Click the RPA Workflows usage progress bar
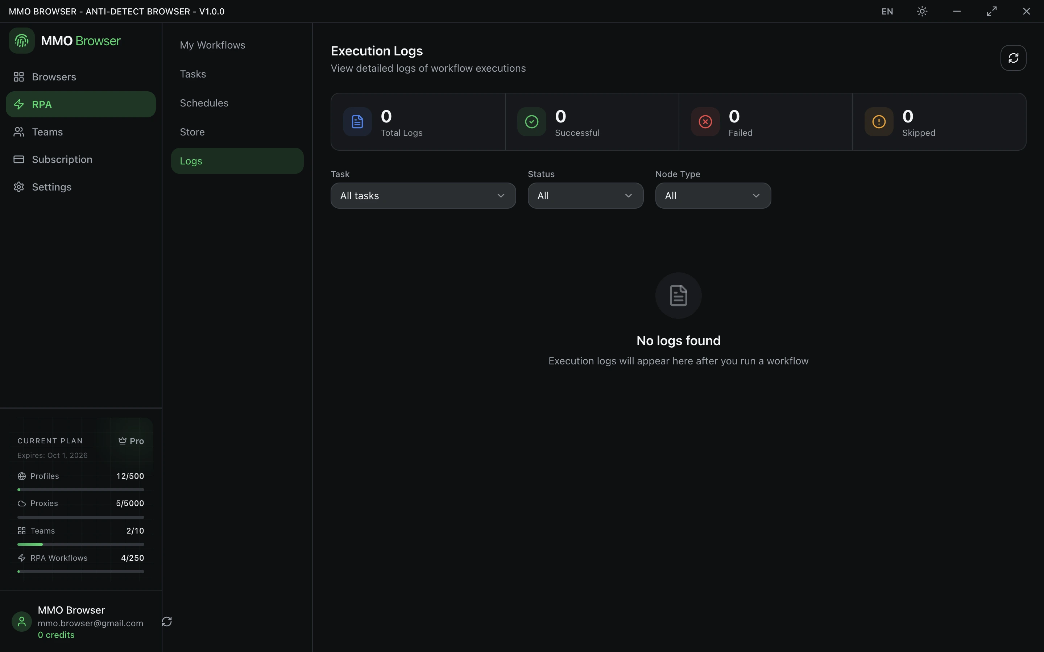This screenshot has width=1044, height=652. click(x=81, y=572)
